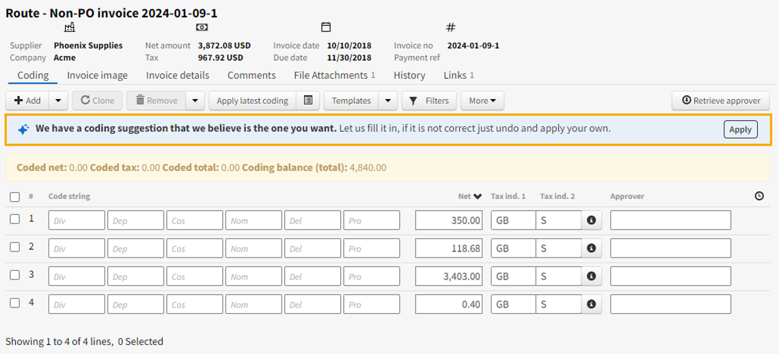Viewport: 779px width, 354px height.
Task: Click the Cos field in line 3
Action: click(195, 276)
